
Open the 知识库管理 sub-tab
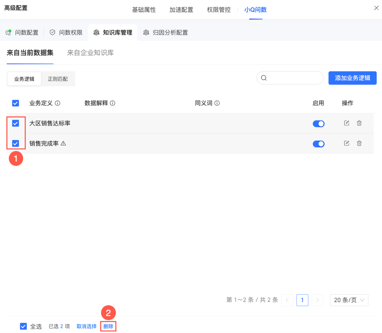coord(113,33)
